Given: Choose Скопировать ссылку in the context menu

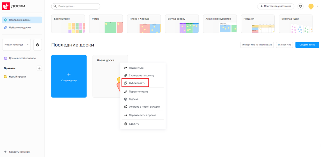Looking at the screenshot, I should click(143, 76).
